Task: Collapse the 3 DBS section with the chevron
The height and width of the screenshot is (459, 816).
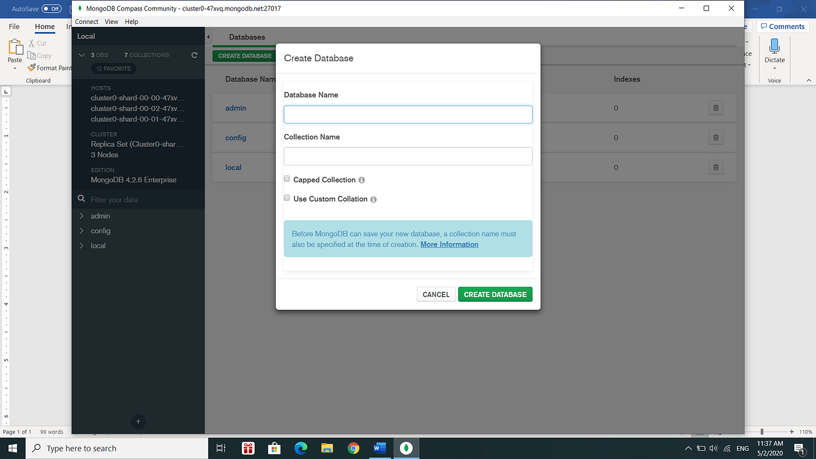Action: [x=82, y=55]
